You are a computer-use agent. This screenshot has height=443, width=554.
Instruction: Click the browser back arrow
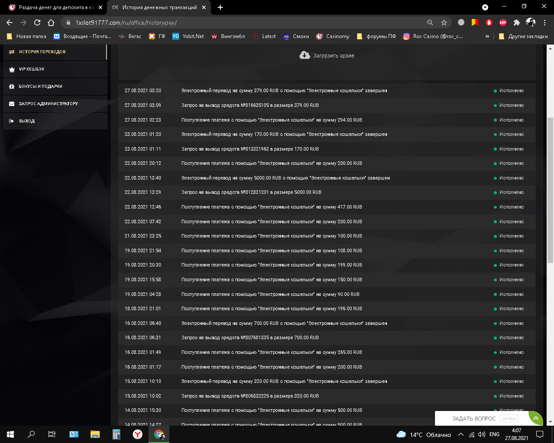(10, 22)
